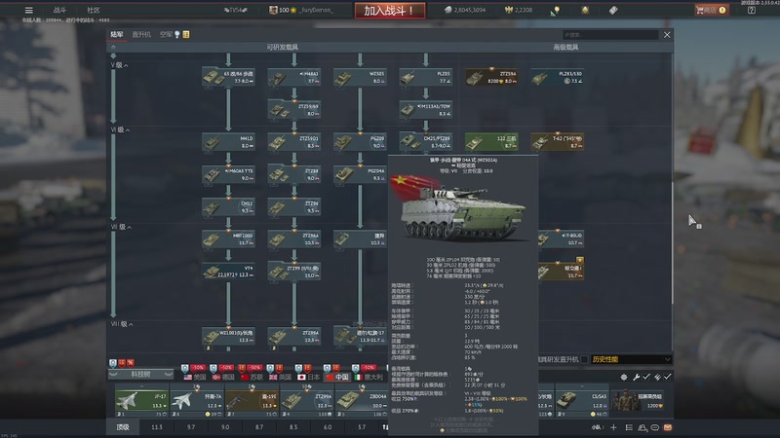
Task: Select the JF-17 crew slot
Action: [141, 400]
